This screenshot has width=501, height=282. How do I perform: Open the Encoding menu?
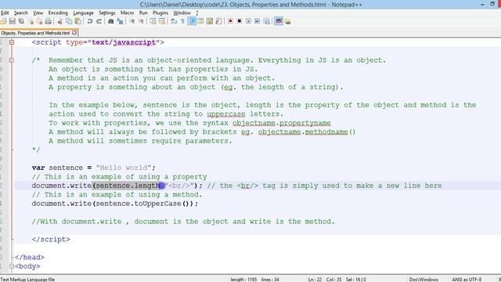pos(58,13)
